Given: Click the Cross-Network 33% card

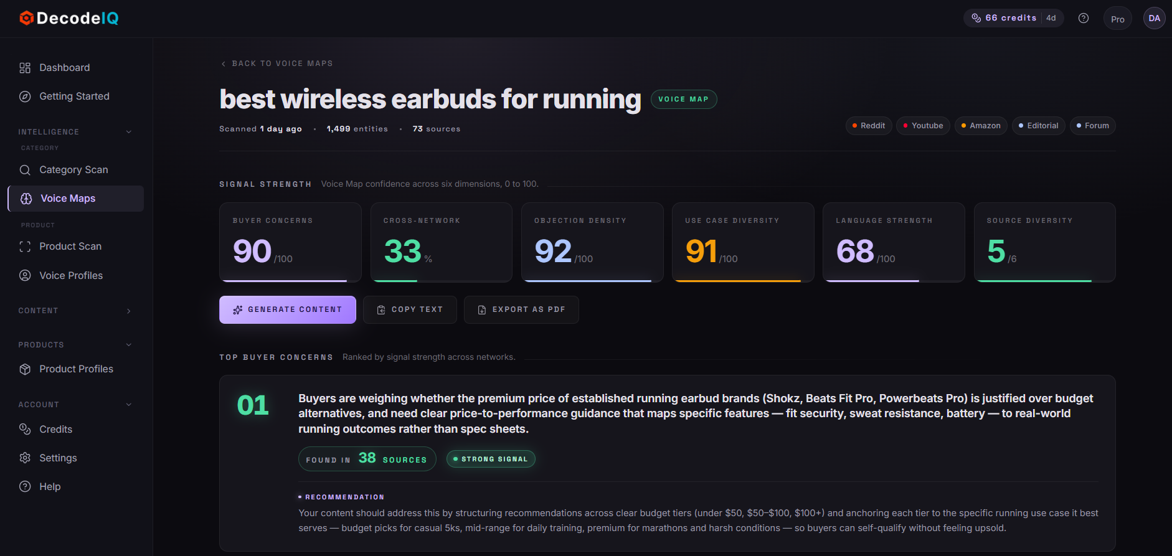Looking at the screenshot, I should [x=442, y=242].
